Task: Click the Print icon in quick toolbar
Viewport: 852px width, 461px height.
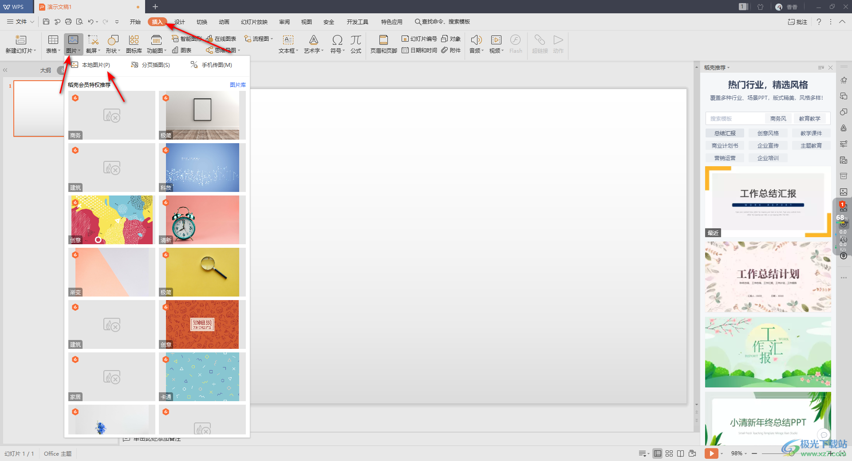Action: pyautogui.click(x=68, y=22)
